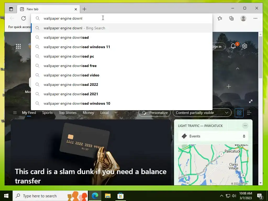Click the Pawcatuck traffic map
Viewport: 268px width, 201px height.
[213, 165]
